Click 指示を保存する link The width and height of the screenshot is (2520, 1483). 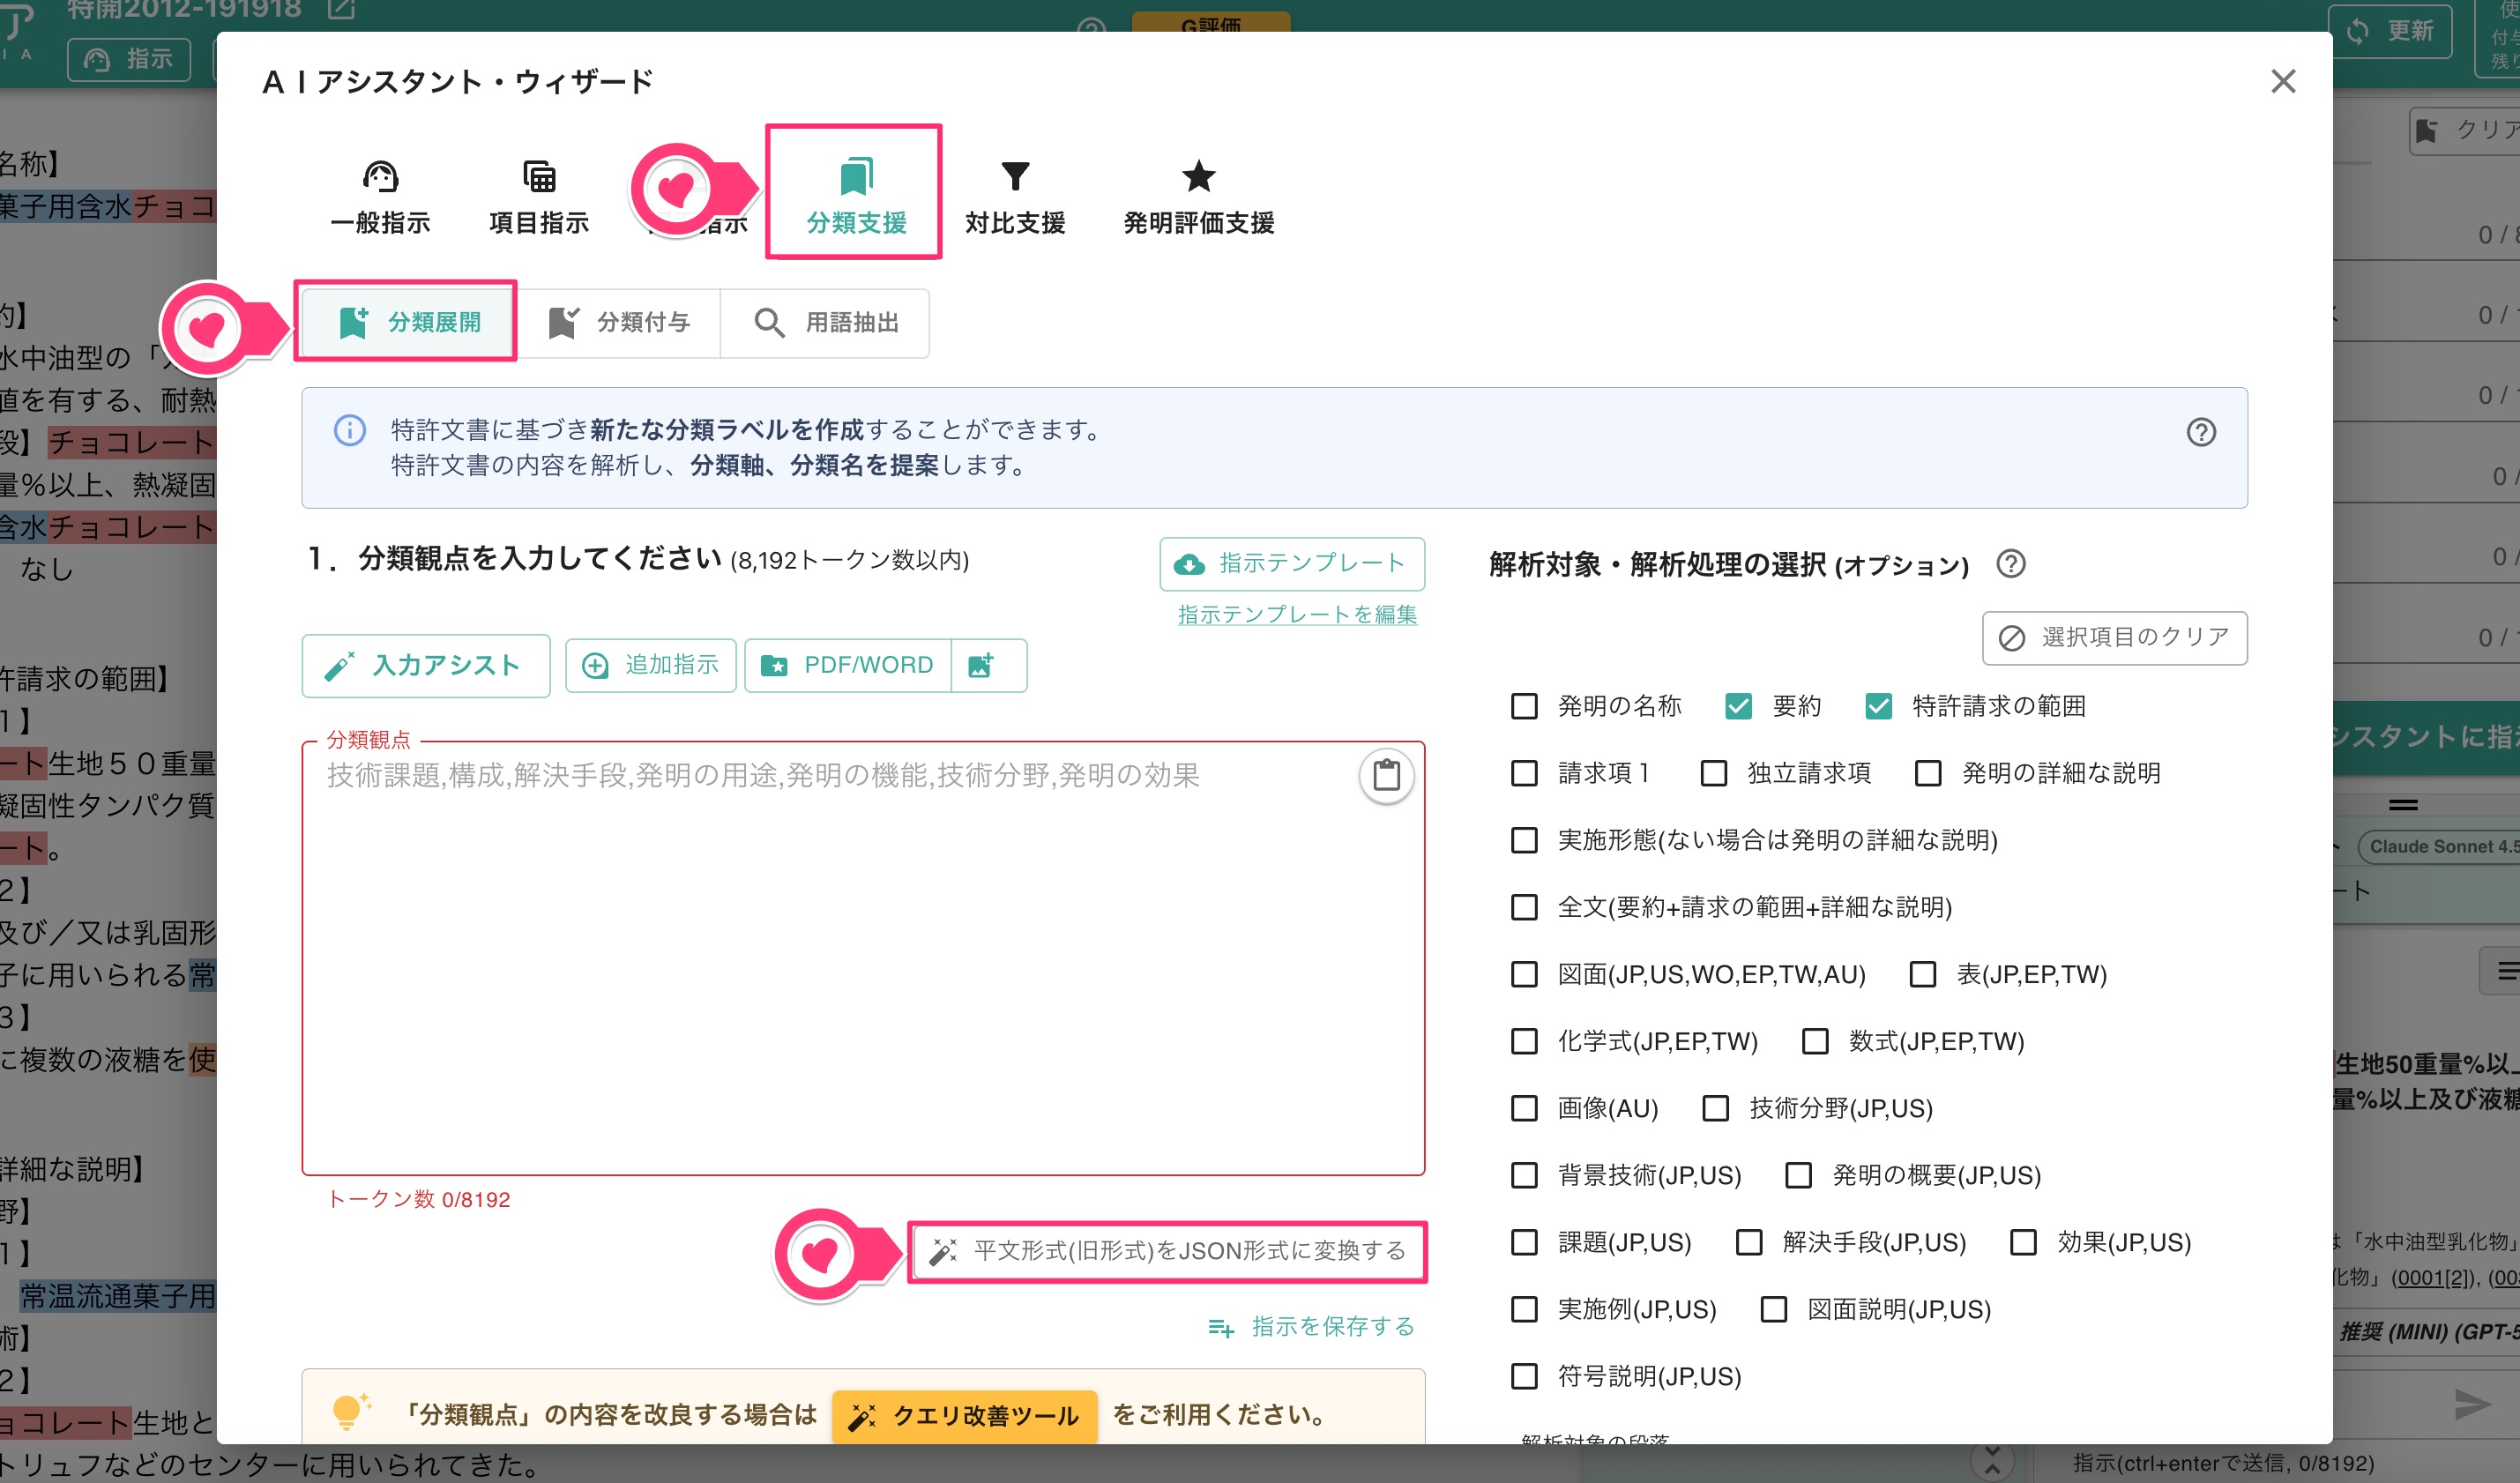(x=1310, y=1326)
